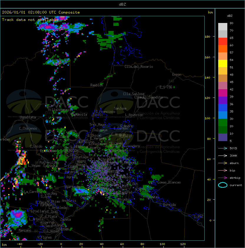245x248 pixels.
Task: Click the 'L_Asuncion' place label
Action: point(134,115)
